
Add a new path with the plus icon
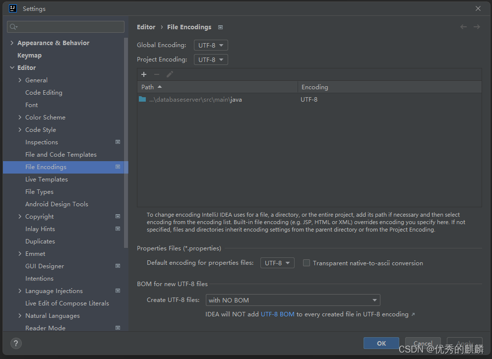pyautogui.click(x=144, y=74)
